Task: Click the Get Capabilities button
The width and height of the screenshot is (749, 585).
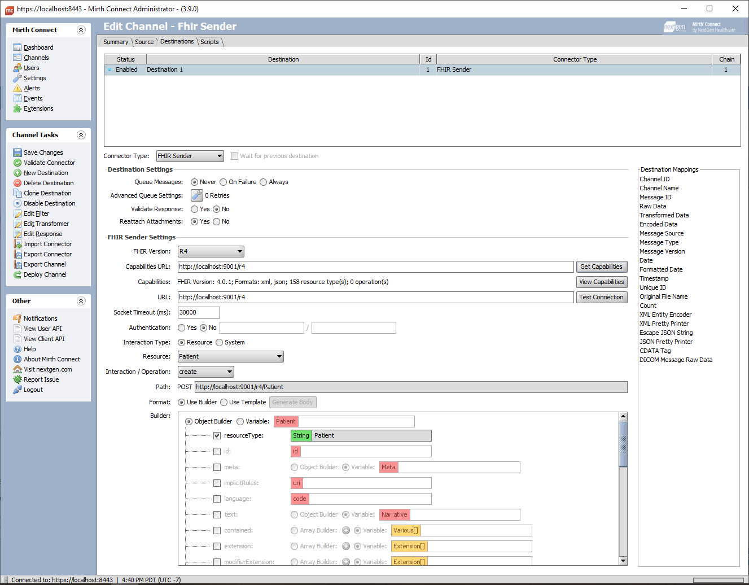Action: (601, 267)
